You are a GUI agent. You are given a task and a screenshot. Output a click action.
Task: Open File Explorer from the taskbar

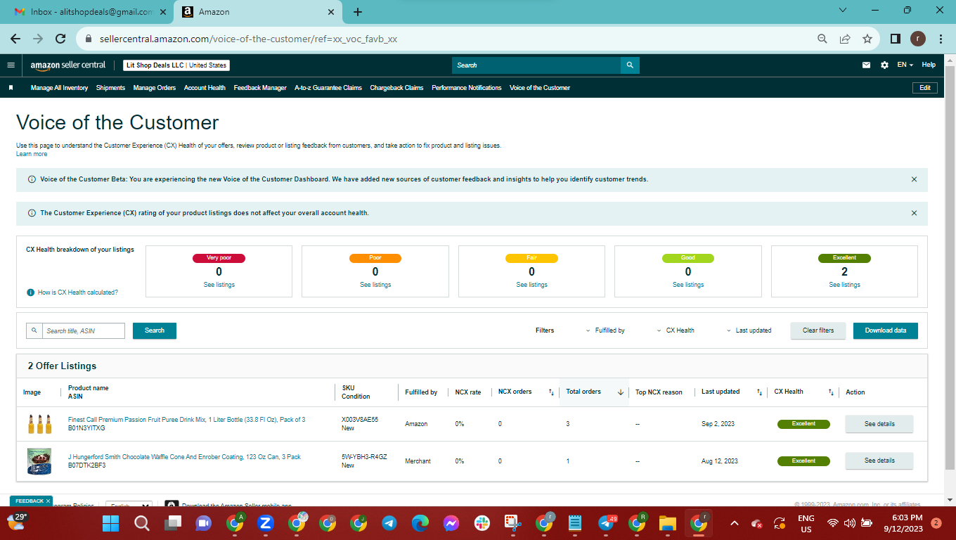667,523
